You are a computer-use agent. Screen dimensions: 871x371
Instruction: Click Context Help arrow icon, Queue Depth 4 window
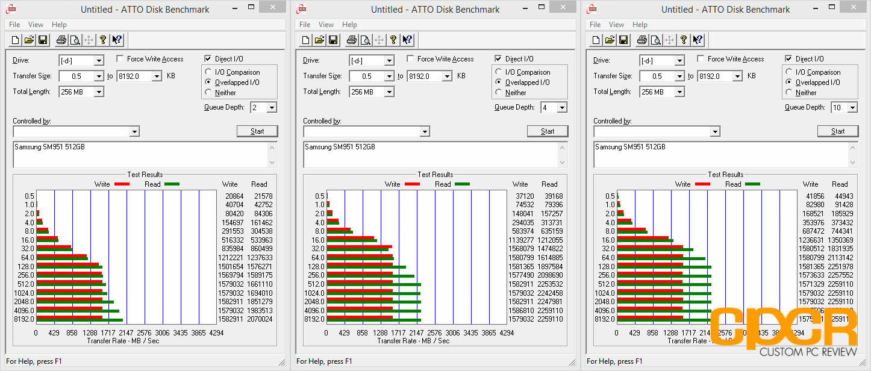[407, 40]
